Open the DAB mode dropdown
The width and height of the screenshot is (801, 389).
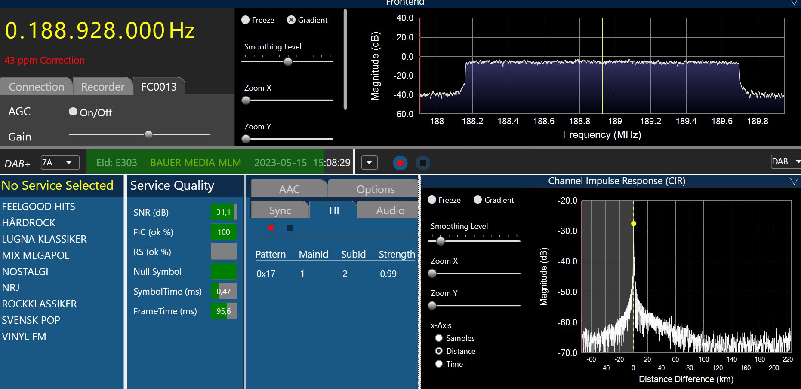click(x=786, y=162)
